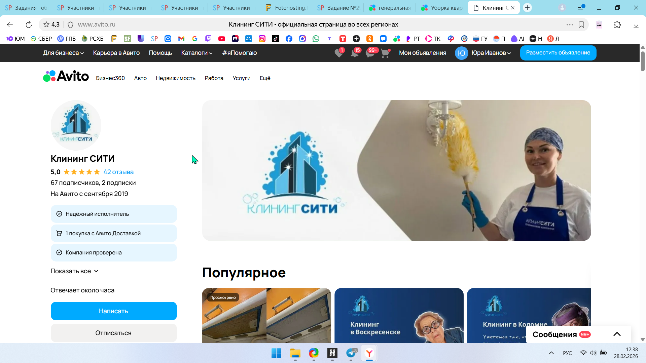Open the notifications bell icon
Image resolution: width=646 pixels, height=363 pixels.
[x=355, y=53]
